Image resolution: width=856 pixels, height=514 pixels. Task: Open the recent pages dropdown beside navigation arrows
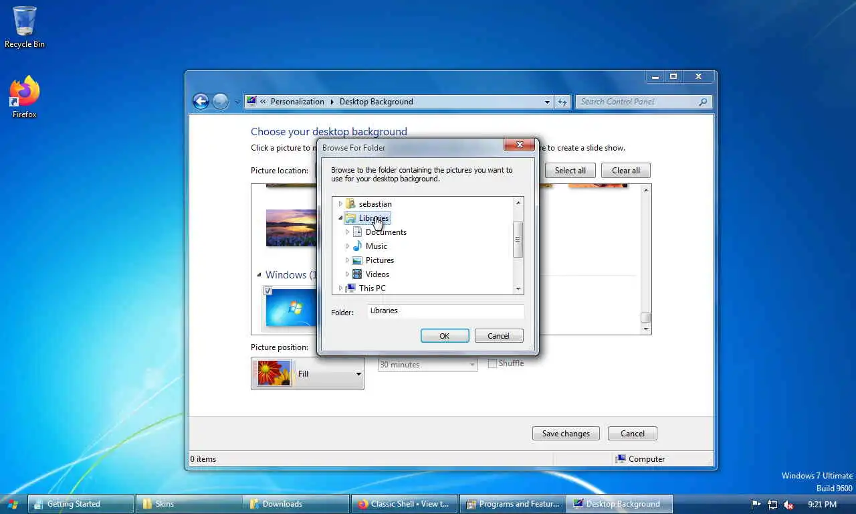237,102
